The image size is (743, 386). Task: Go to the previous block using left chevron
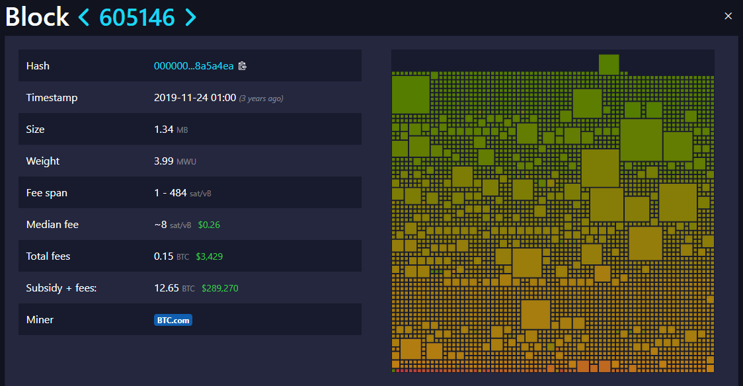pyautogui.click(x=83, y=17)
